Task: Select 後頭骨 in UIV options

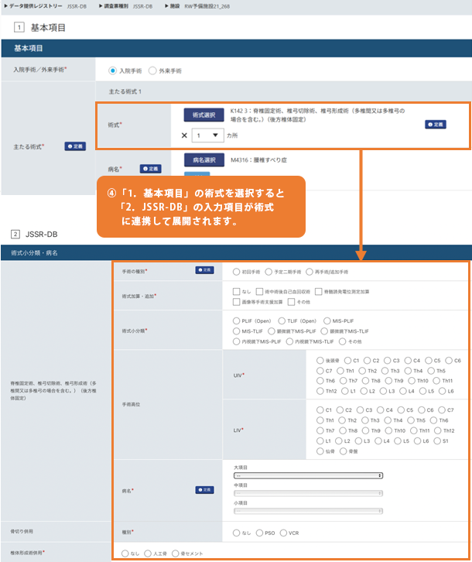Action: [320, 361]
